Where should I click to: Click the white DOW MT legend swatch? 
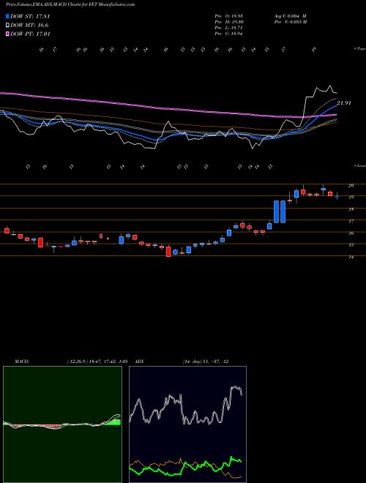(x=8, y=26)
